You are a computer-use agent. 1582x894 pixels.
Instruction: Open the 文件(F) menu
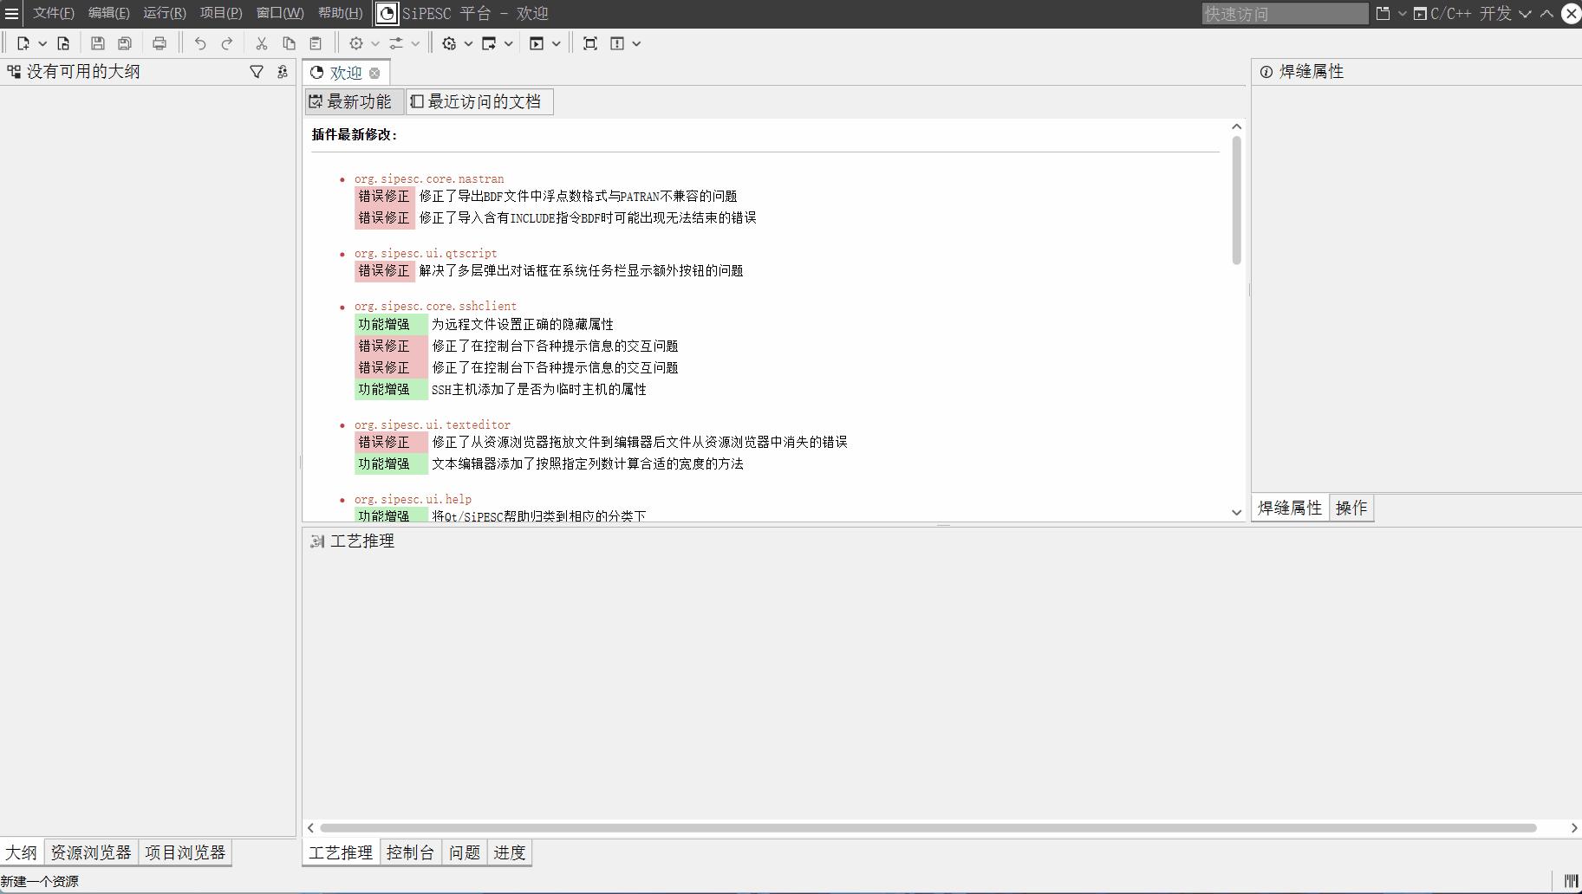coord(53,14)
